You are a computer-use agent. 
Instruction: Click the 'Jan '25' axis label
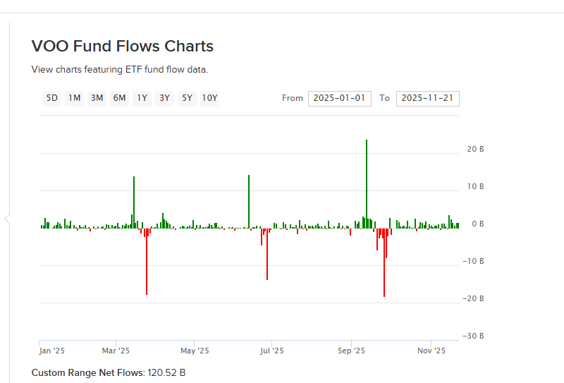pos(51,351)
